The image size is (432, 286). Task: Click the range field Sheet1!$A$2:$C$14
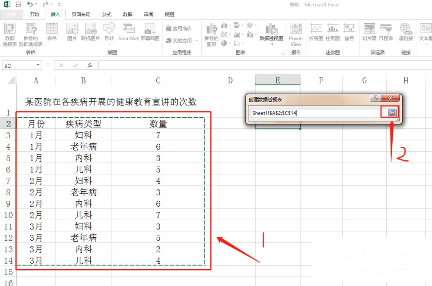coord(315,113)
